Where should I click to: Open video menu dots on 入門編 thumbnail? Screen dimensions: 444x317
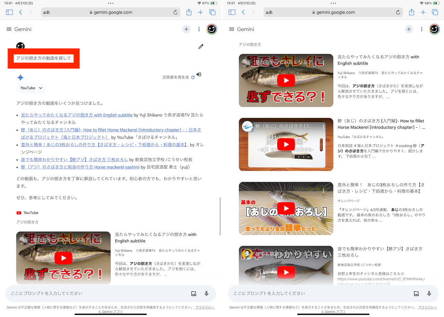(x=323, y=126)
